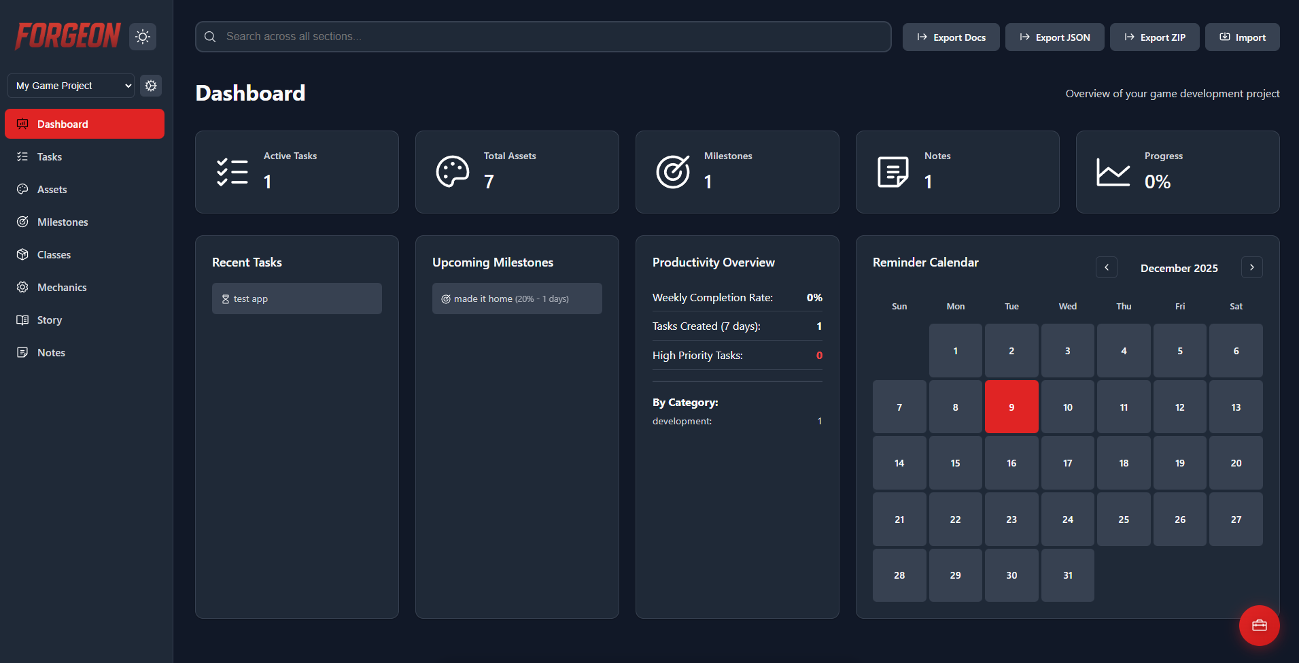Go to the Notes section
The image size is (1299, 663).
click(x=84, y=352)
